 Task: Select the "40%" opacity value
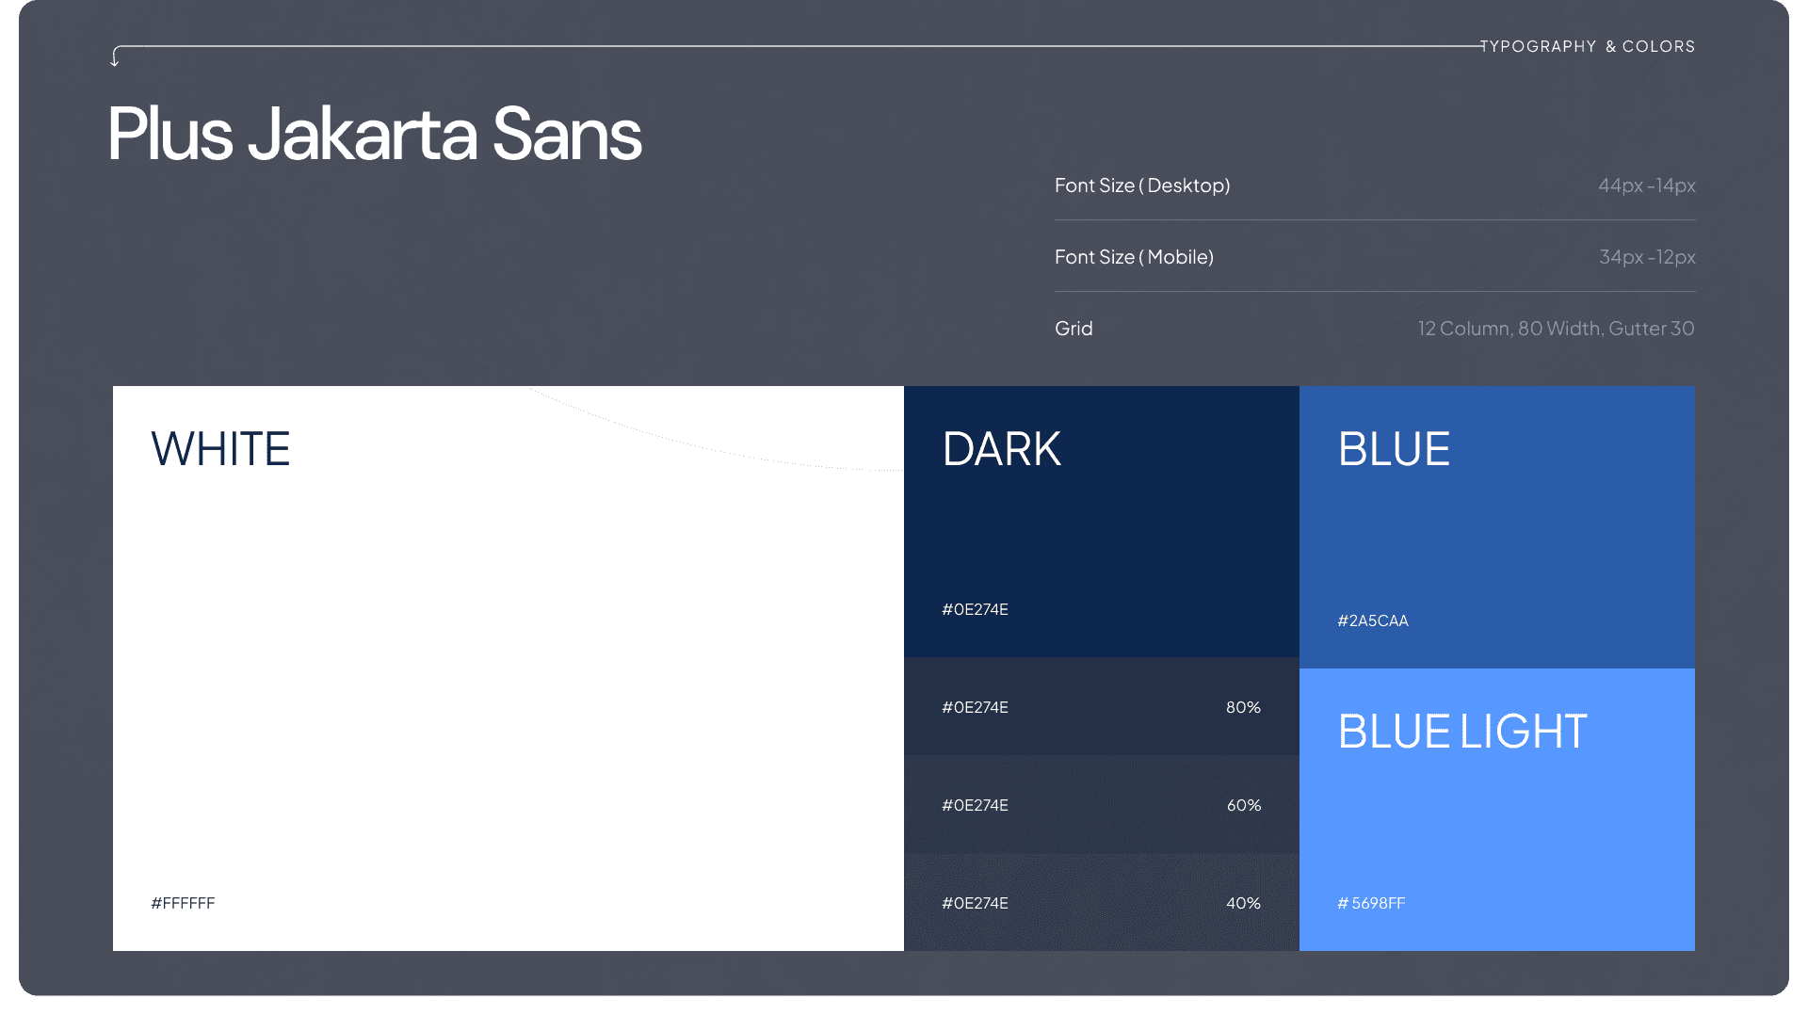[1243, 903]
